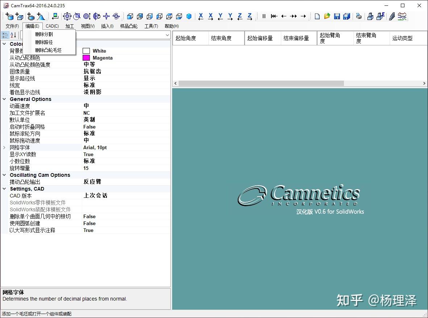Click the multi-line graph chart icon
Image resolution: width=428 pixels, height=318 pixels.
pyautogui.click(x=402, y=16)
